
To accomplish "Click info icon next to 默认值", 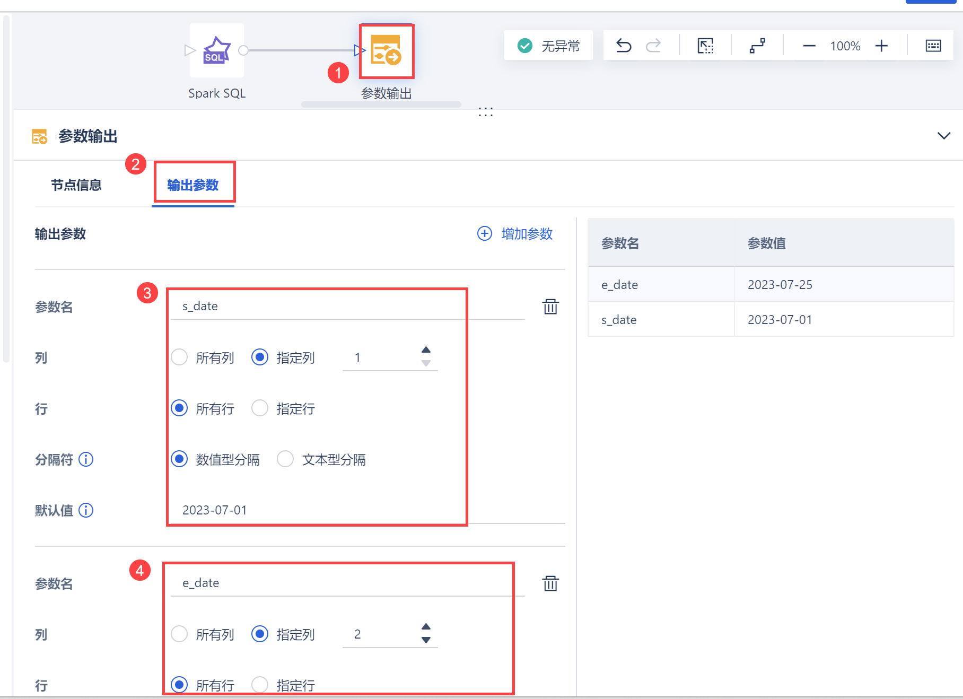I will click(x=86, y=510).
